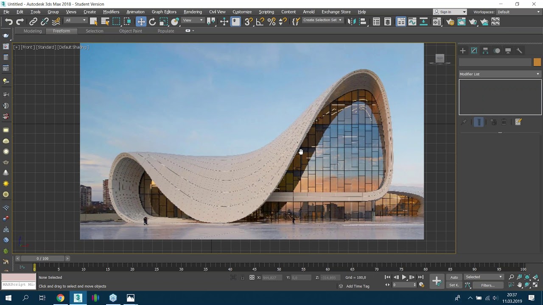Expand the Create Selection Set dropdown
Viewport: 543px width, 305px height.
[322, 20]
